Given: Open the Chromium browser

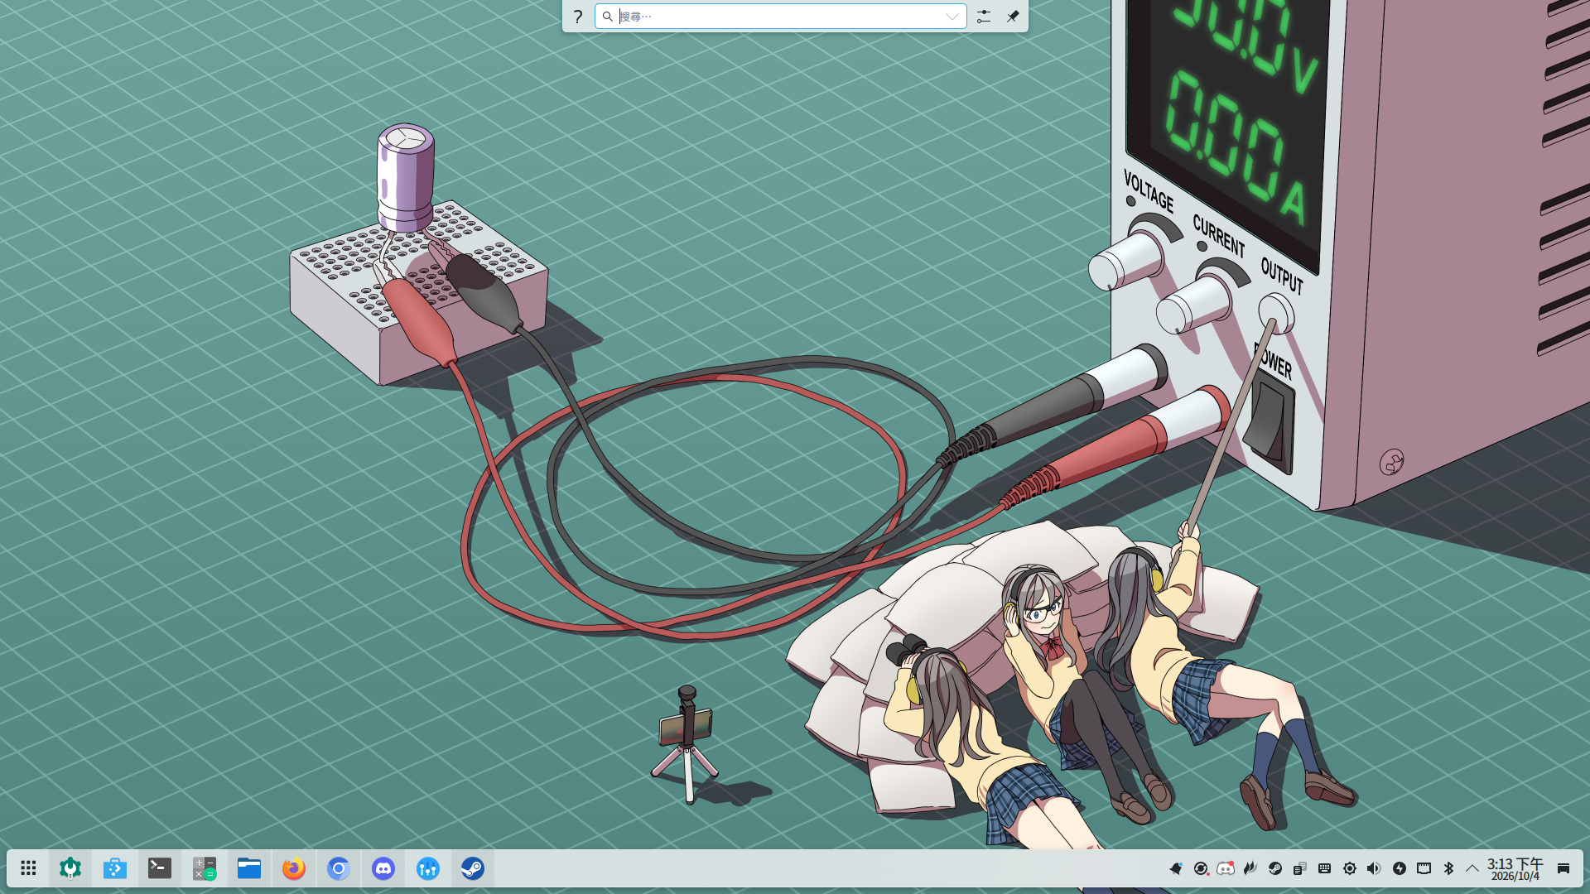Looking at the screenshot, I should click(339, 868).
